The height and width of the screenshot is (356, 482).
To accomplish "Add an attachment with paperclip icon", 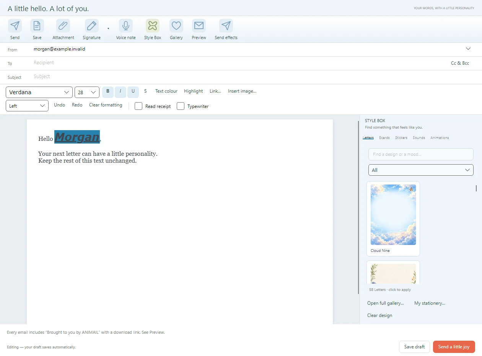I will tap(63, 26).
